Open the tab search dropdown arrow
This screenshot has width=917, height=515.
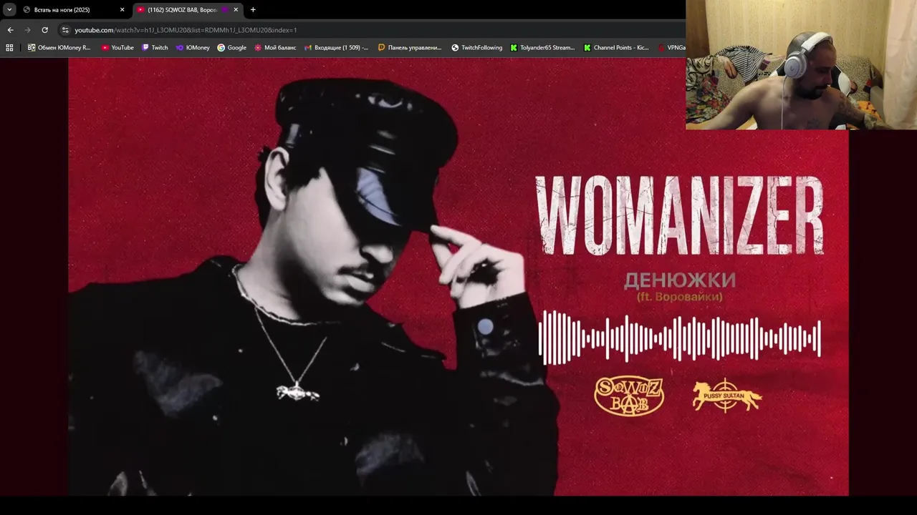click(x=9, y=10)
